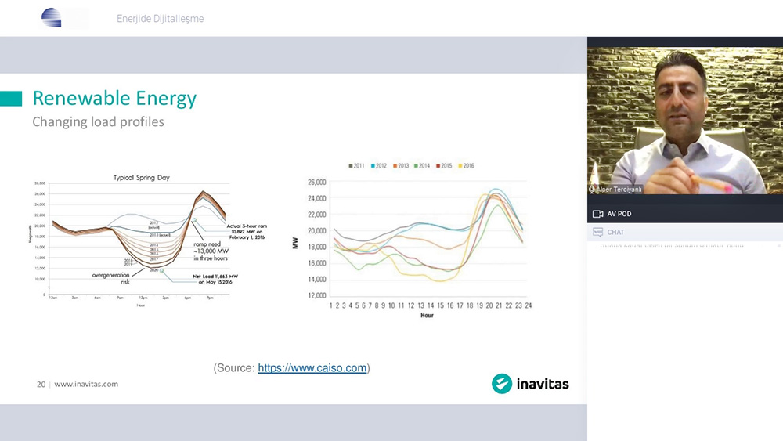
Task: Click the slide page number 20
Action: [41, 384]
